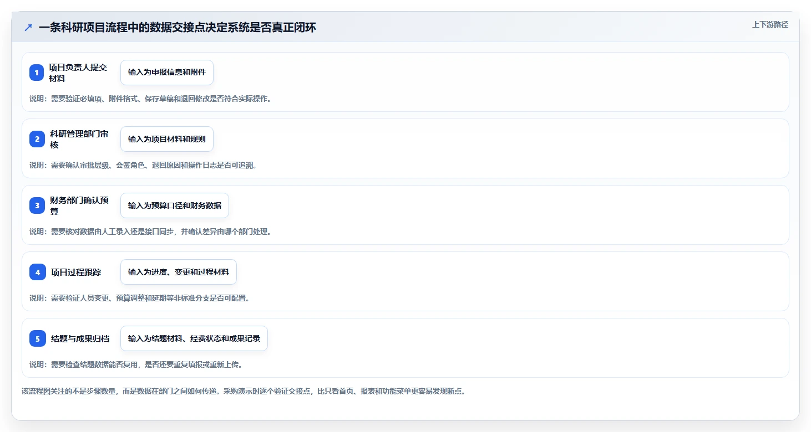Click the 输入为结题材料、经费状态和成果记录 chip
Screen dimensions: 811x432
tap(194, 338)
